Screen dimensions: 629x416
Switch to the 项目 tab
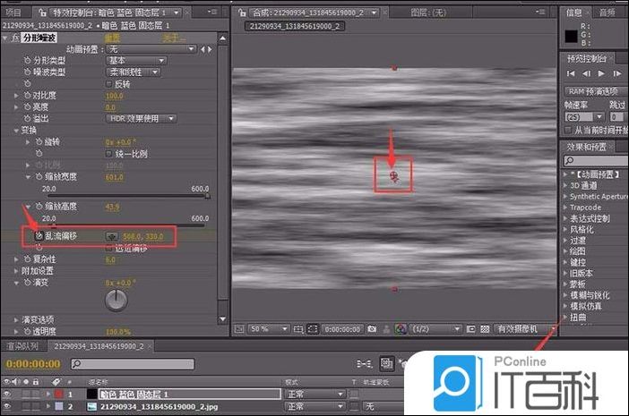pos(13,13)
